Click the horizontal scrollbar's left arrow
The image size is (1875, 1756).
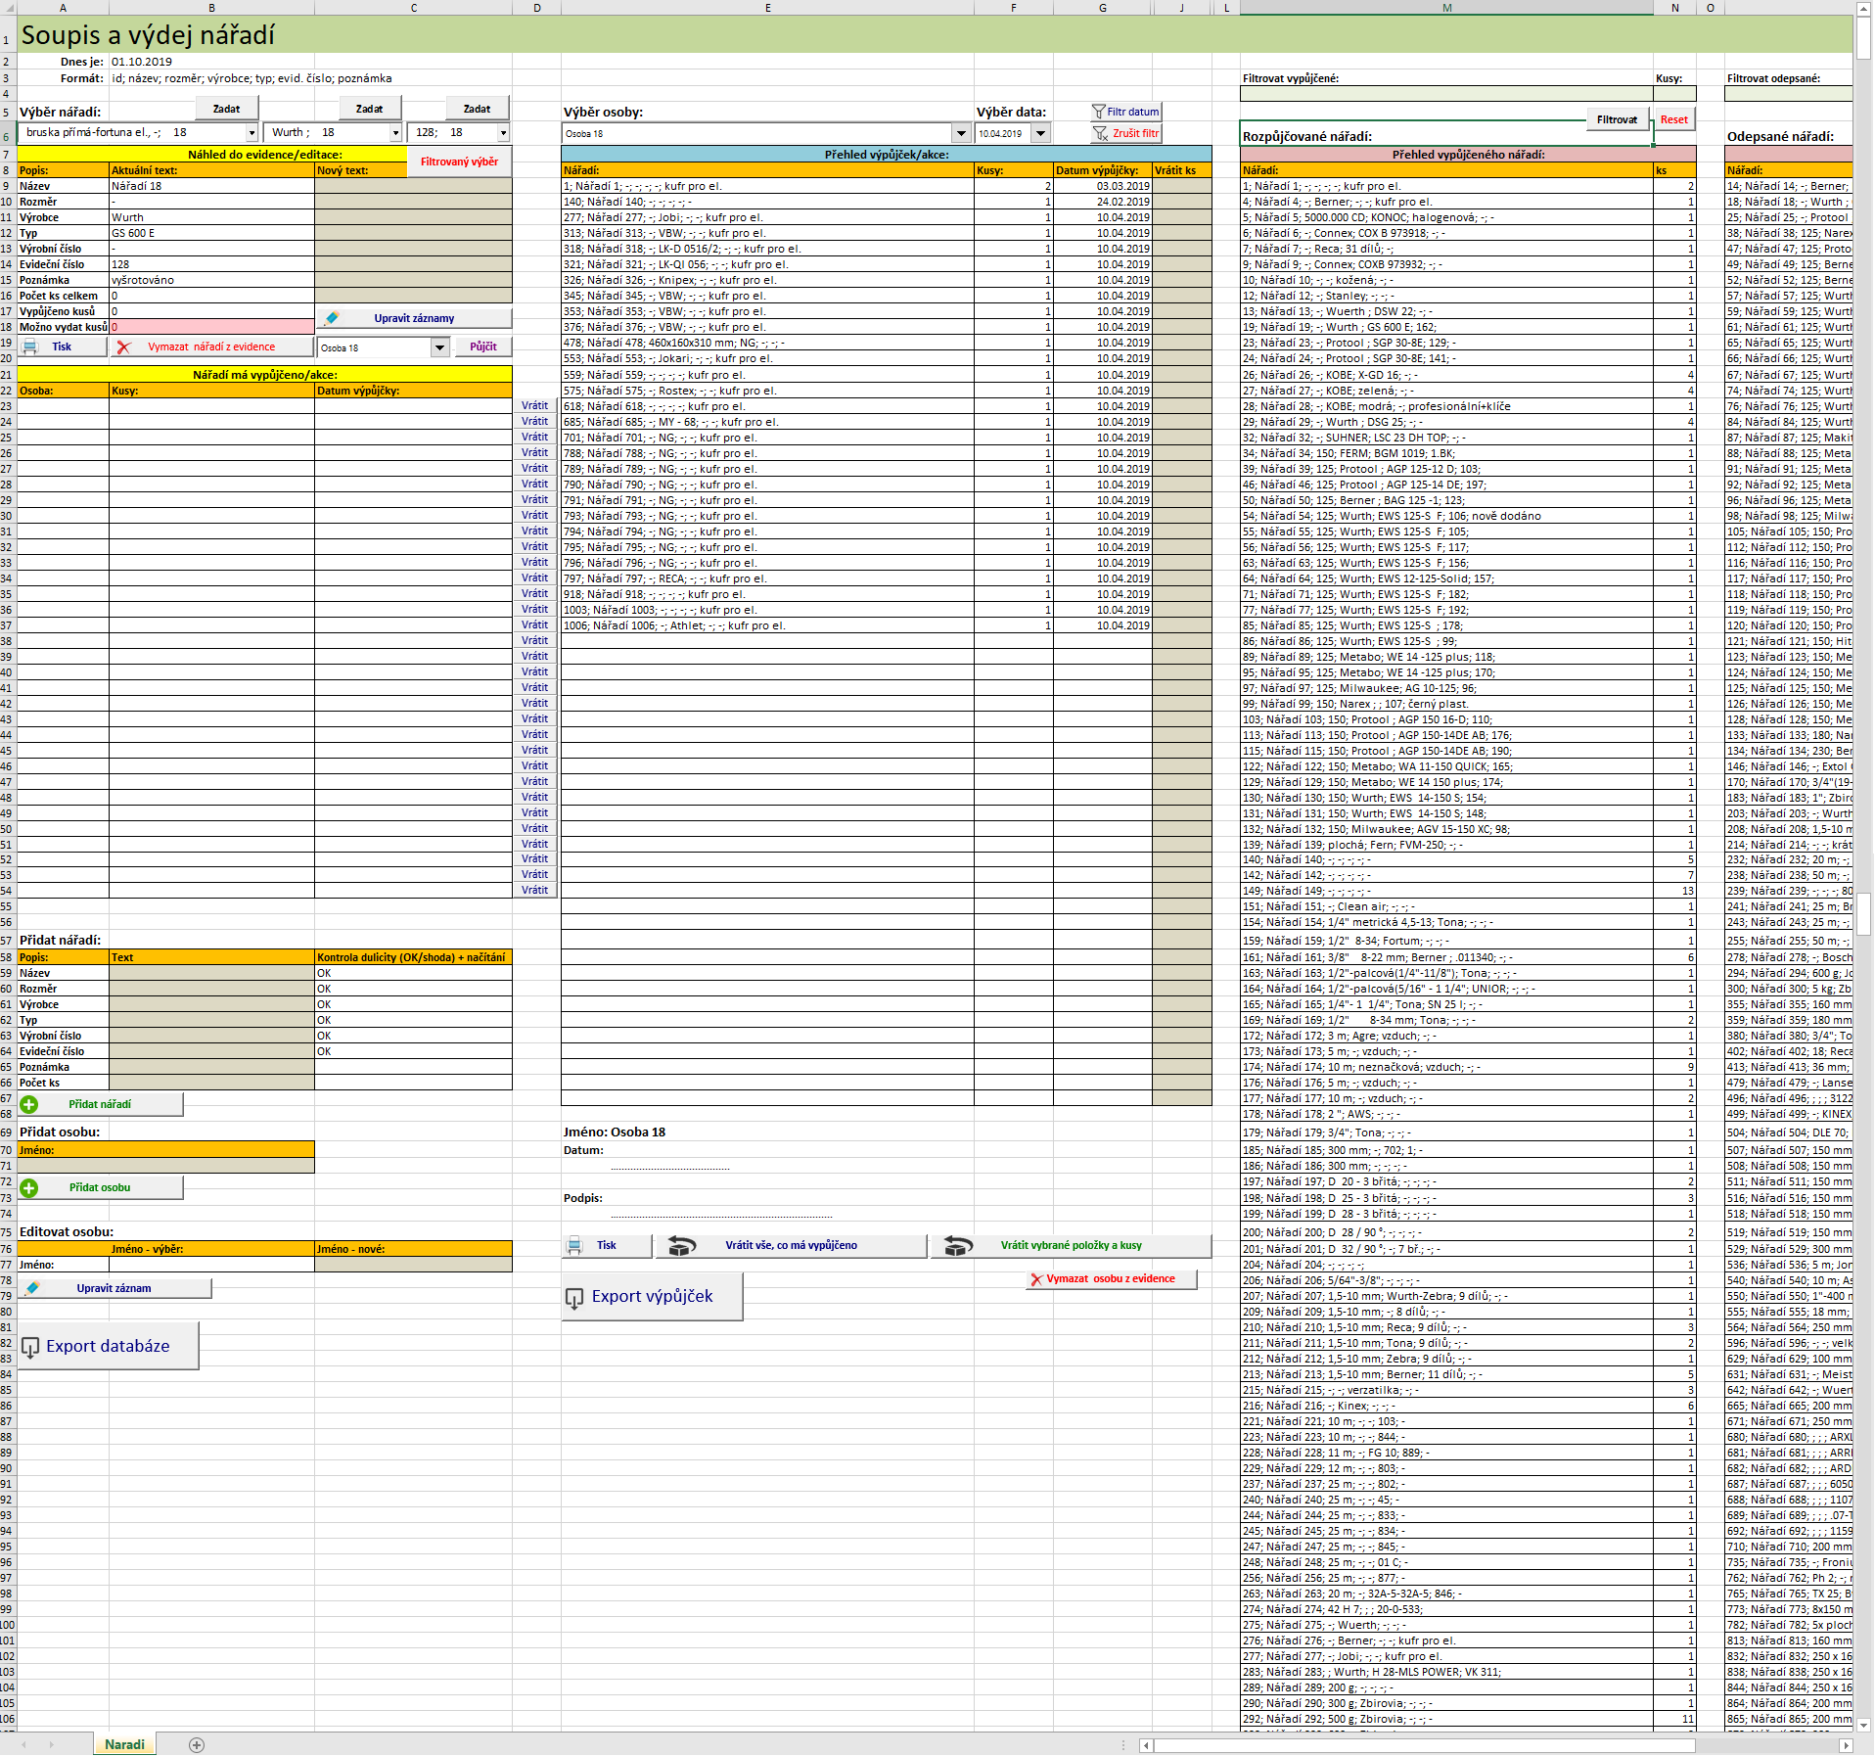(1147, 1744)
